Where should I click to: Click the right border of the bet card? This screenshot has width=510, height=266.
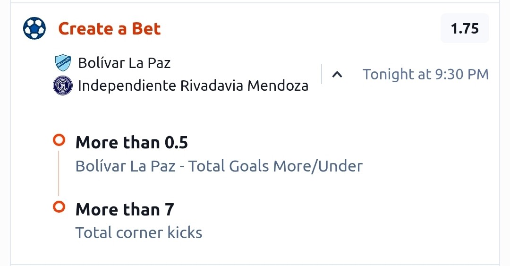(500, 134)
